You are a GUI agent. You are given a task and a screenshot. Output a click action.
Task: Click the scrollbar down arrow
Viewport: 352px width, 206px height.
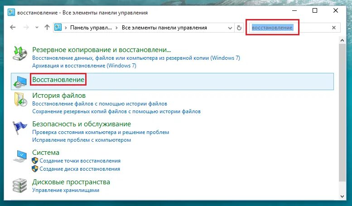[342, 196]
